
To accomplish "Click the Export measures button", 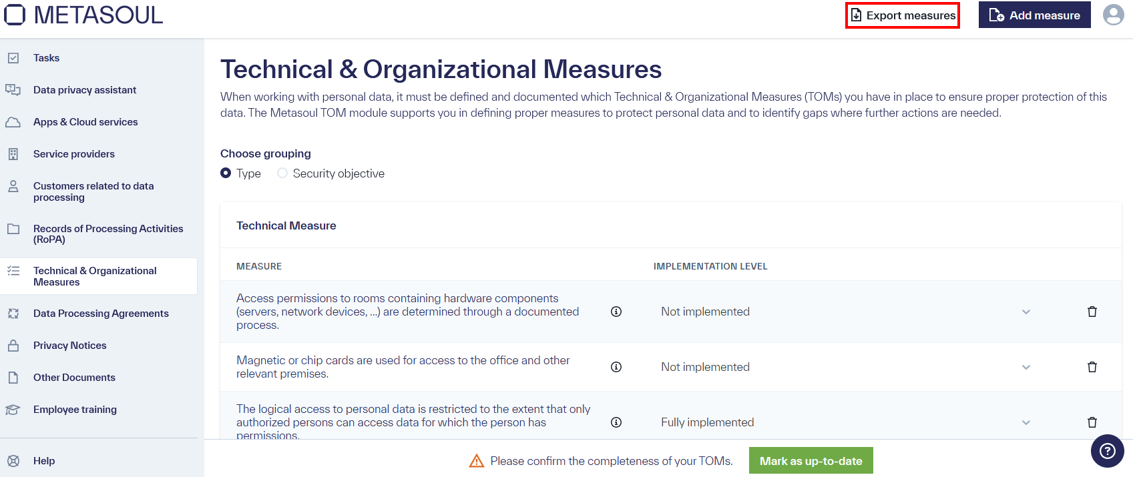I will [903, 15].
